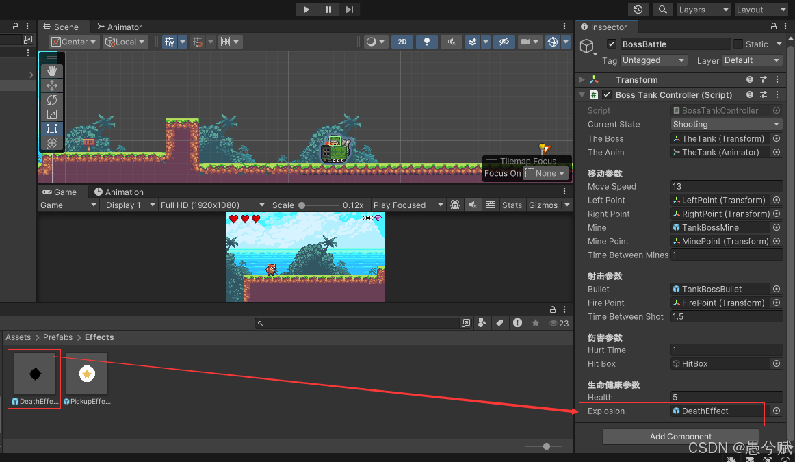Open Unity global search magnifier
The width and height of the screenshot is (795, 462).
click(662, 9)
